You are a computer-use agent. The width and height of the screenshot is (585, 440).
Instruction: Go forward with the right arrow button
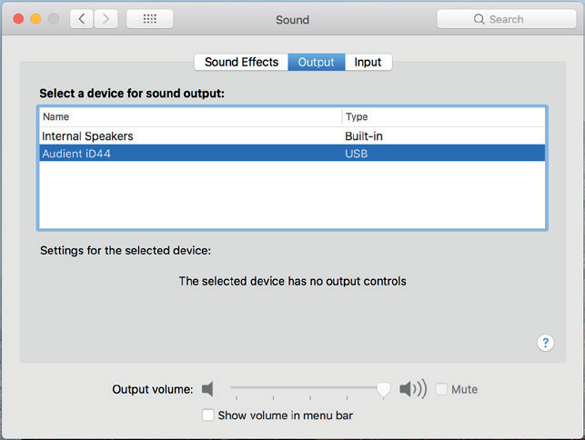106,19
